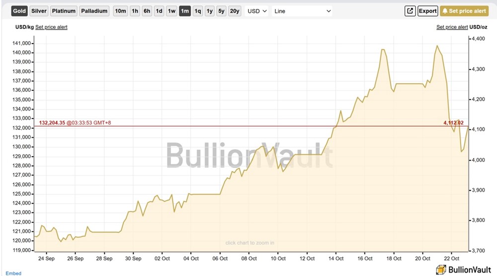This screenshot has width=497, height=276.
Task: Enable the 20y time range
Action: click(x=235, y=11)
